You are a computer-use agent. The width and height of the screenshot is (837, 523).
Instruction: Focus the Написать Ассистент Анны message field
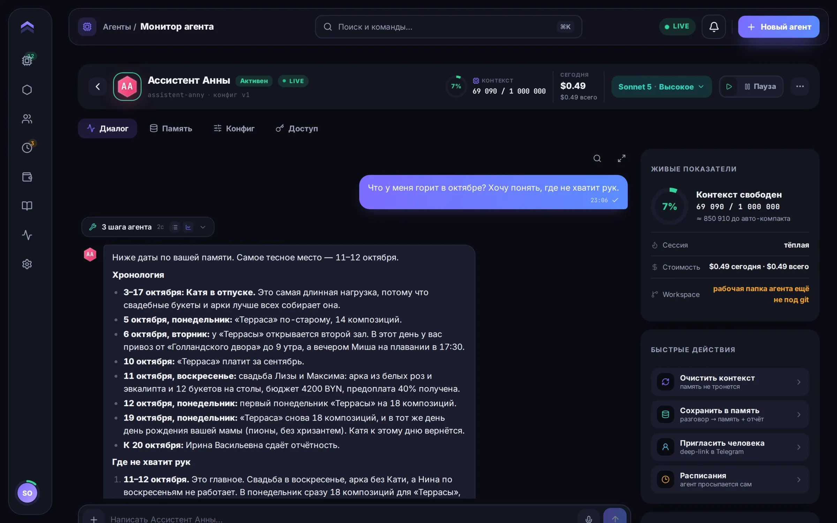340,519
